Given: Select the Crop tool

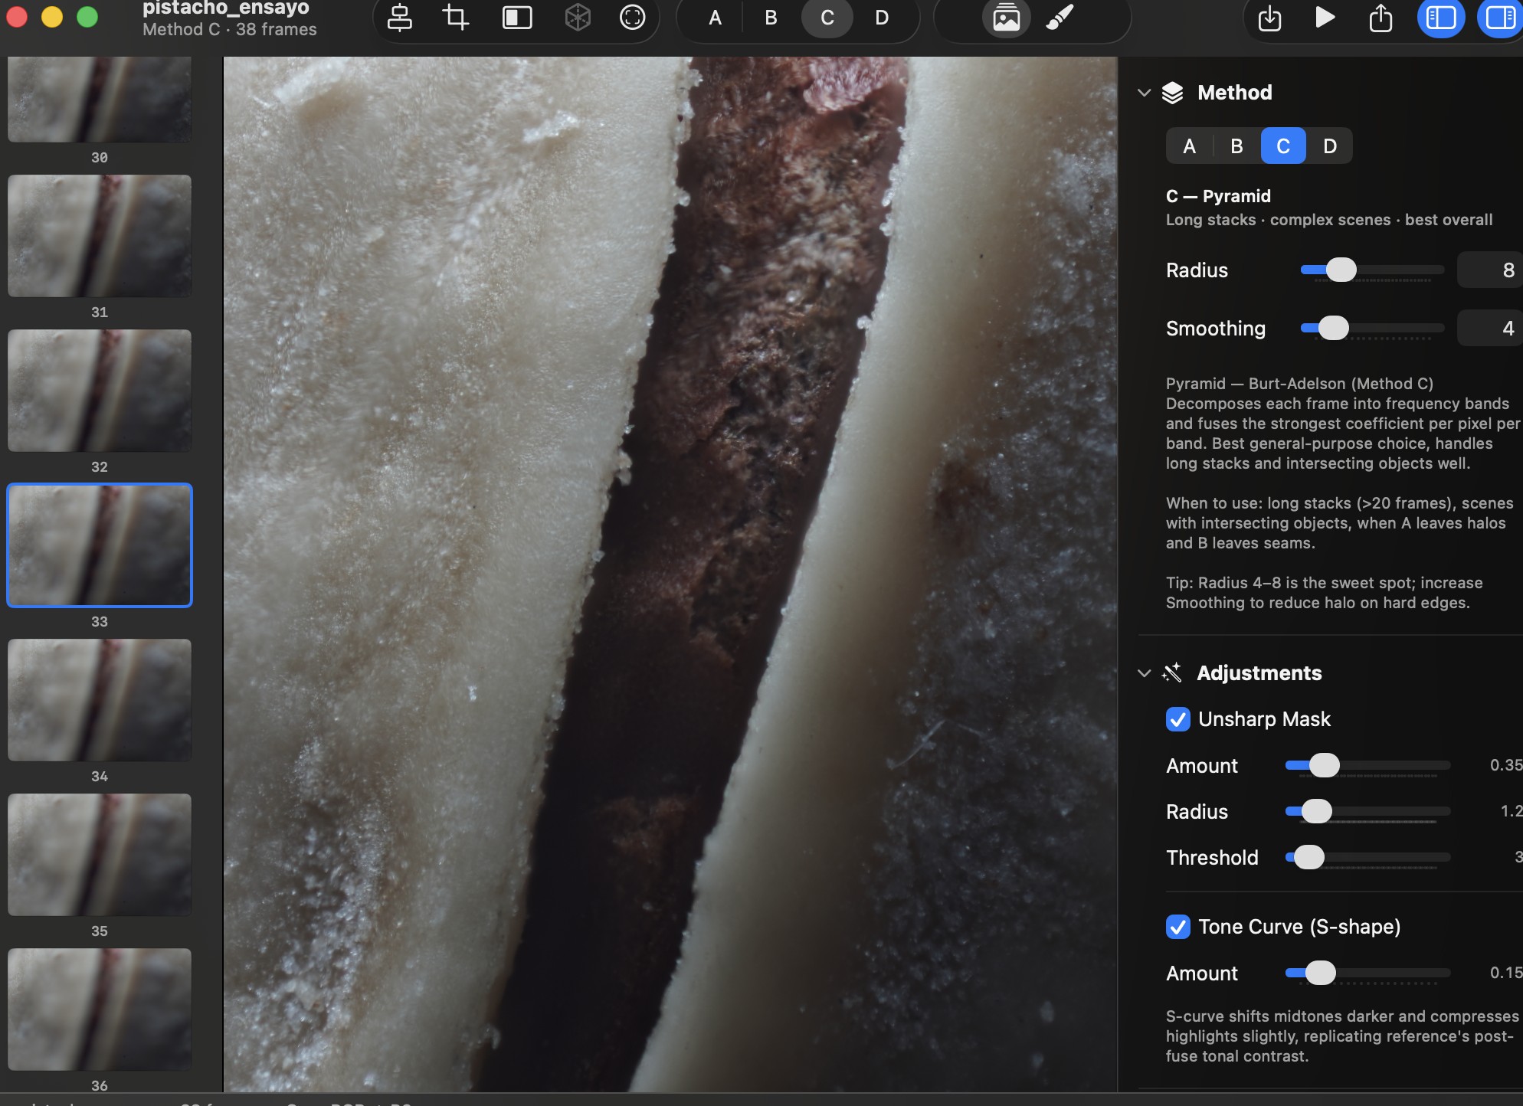Looking at the screenshot, I should pos(456,18).
